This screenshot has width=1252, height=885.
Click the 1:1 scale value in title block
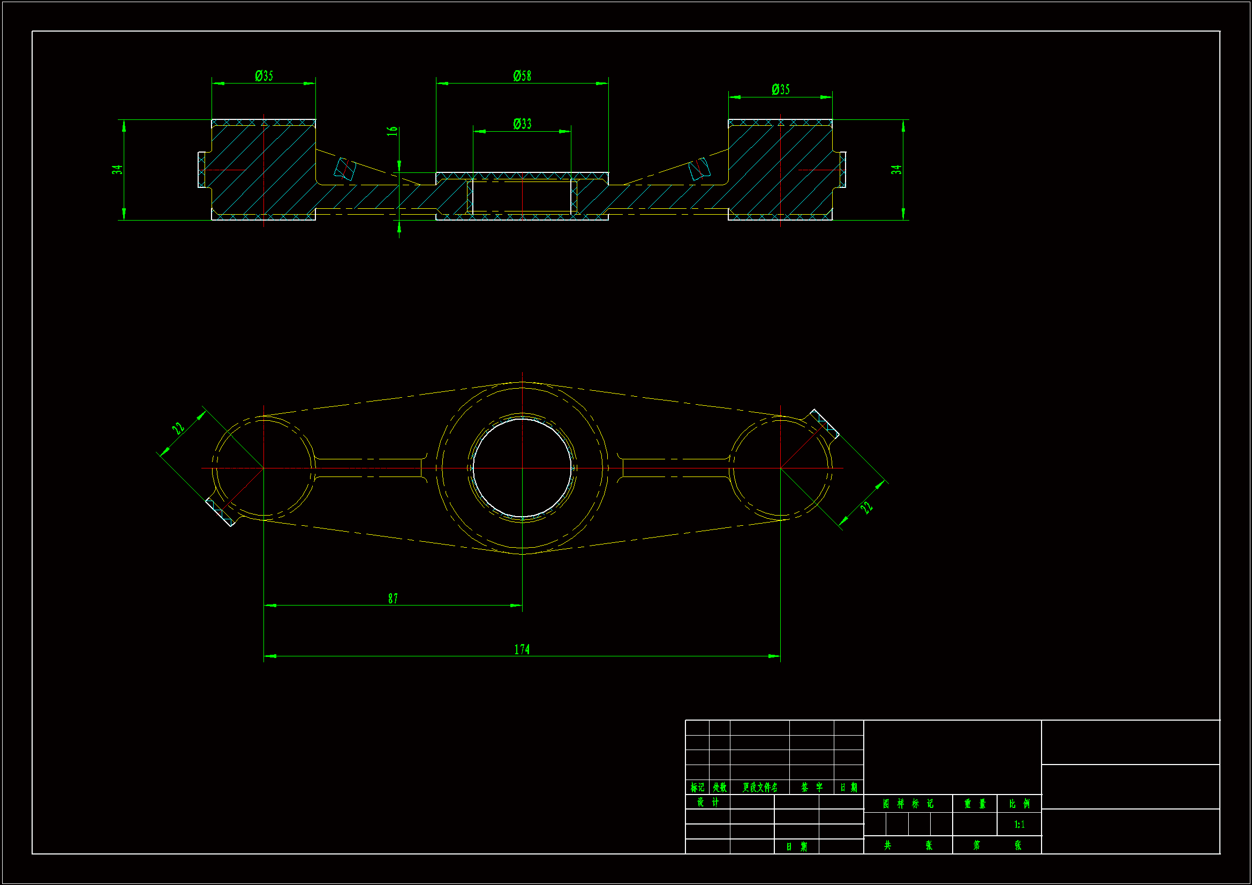pos(1019,825)
